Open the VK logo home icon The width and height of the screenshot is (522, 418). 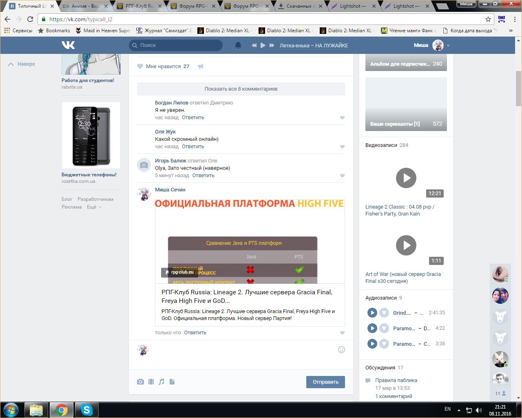(x=68, y=45)
